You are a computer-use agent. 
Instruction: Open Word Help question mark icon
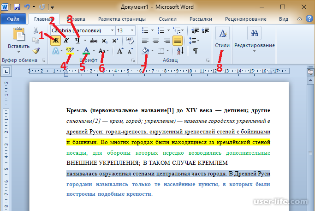[x=309, y=19]
